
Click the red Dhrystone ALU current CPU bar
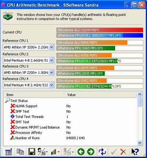click(100, 30)
